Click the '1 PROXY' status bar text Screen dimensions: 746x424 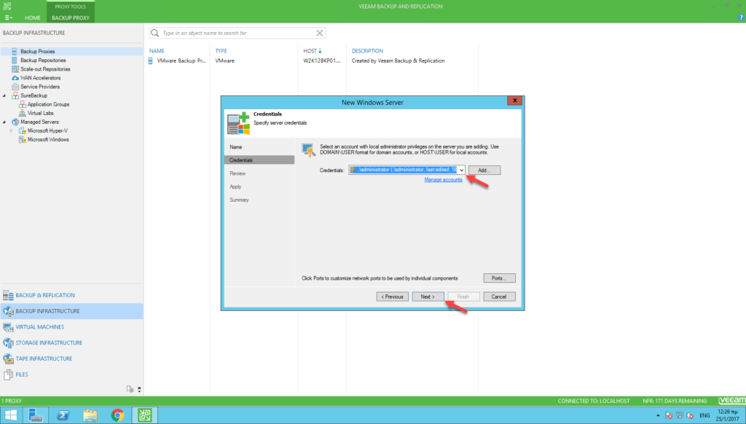[x=12, y=401]
